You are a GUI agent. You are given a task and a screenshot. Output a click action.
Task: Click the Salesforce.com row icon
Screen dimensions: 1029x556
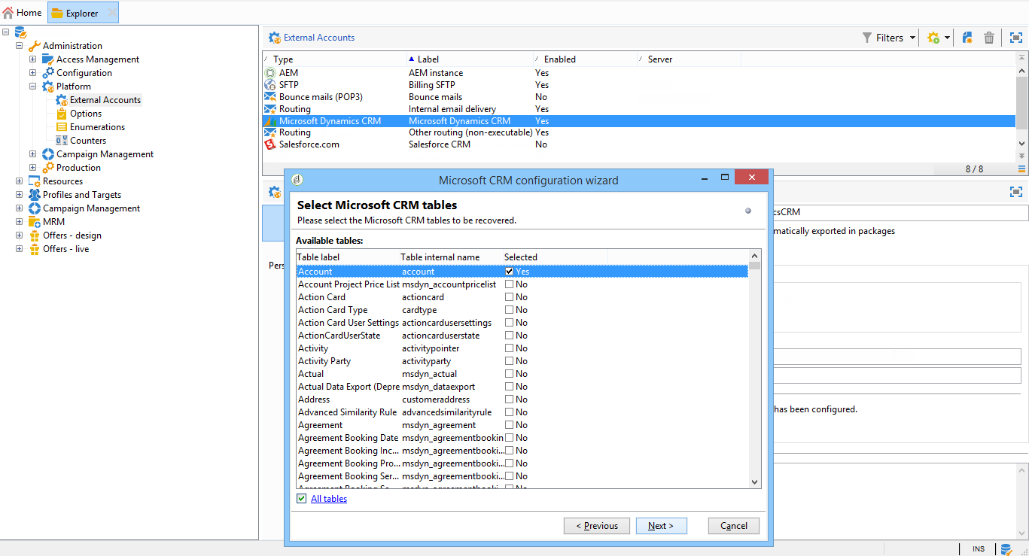(x=270, y=144)
